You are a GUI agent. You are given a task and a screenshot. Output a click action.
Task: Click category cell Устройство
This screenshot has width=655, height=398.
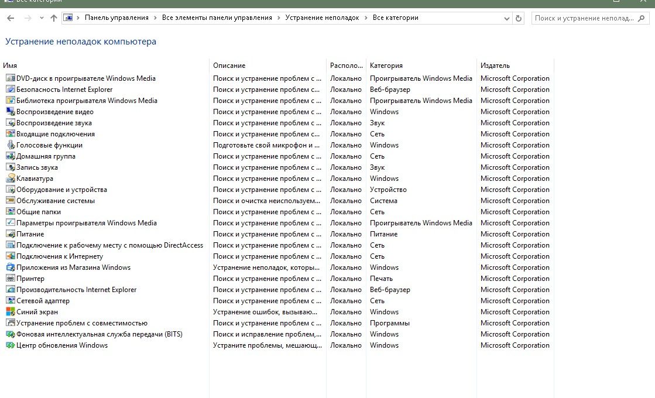[x=388, y=190]
